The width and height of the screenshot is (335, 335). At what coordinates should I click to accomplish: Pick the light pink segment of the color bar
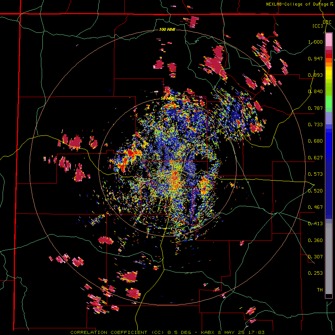pyautogui.click(x=329, y=39)
